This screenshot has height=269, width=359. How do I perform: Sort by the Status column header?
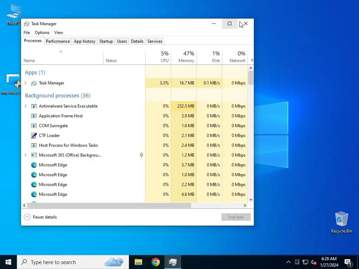click(124, 57)
